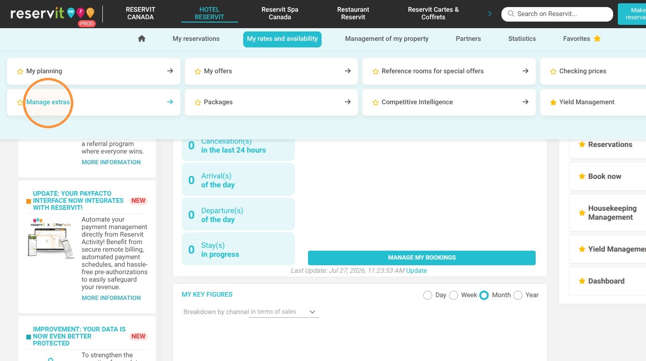646x361 pixels.
Task: Click the Reservit logo
Action: tap(53, 14)
